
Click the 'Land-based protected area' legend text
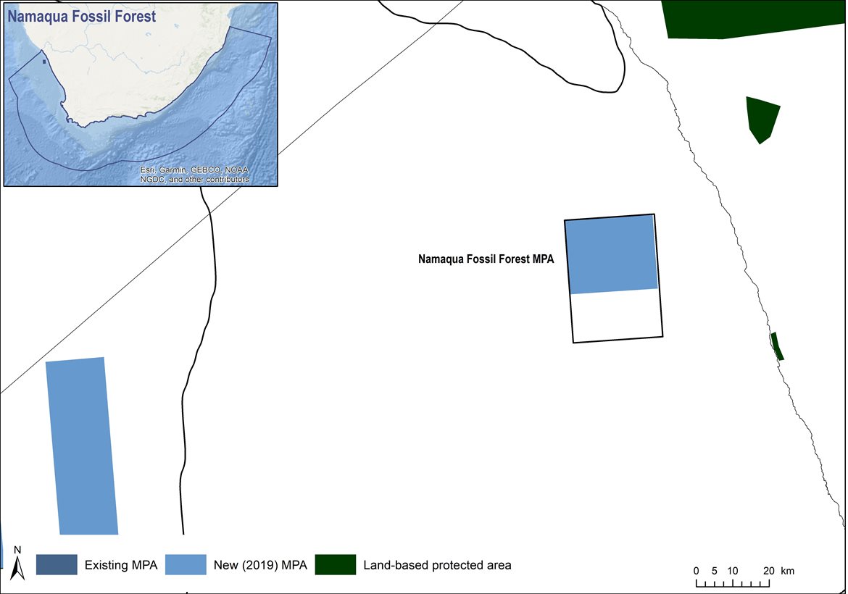pos(437,565)
